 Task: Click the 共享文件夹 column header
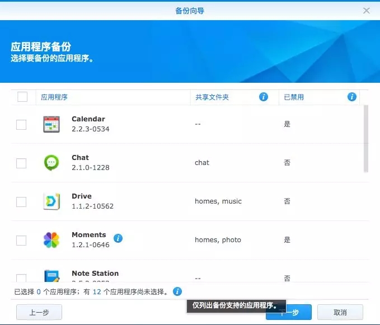click(x=212, y=97)
